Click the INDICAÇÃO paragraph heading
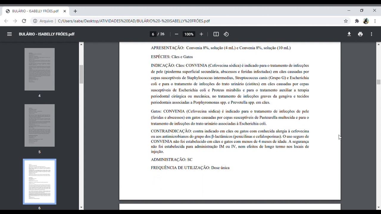This screenshot has height=214, width=381. [163, 65]
